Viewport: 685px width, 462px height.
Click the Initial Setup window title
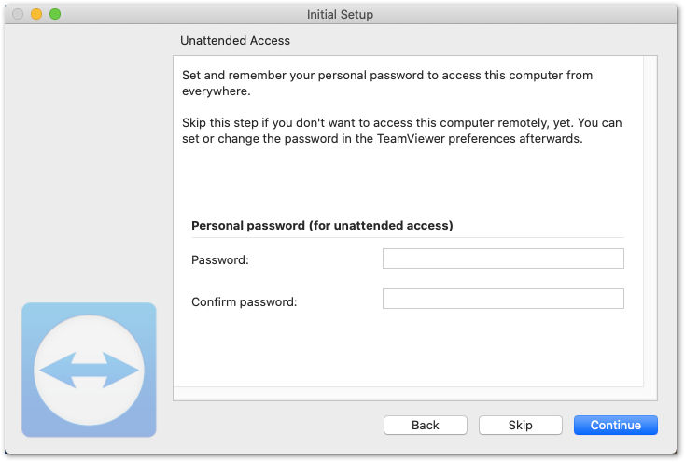pyautogui.click(x=340, y=14)
